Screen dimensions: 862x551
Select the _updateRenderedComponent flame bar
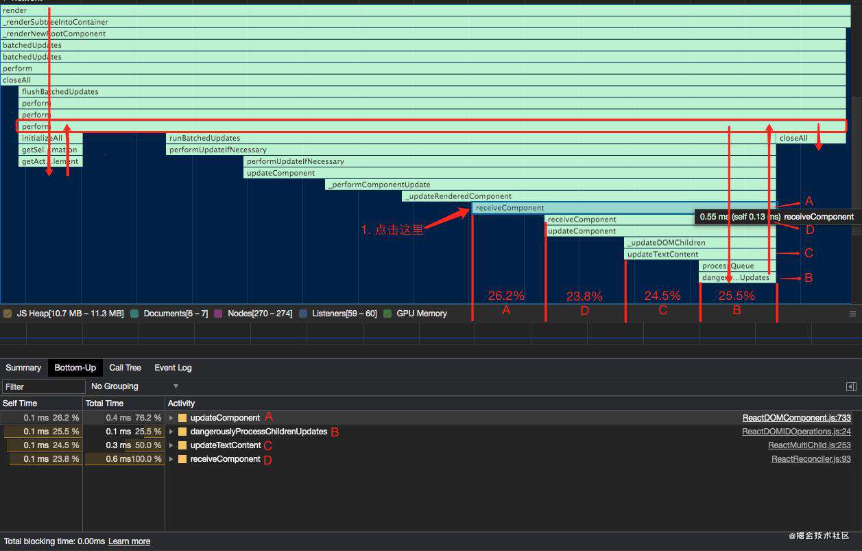pos(589,196)
